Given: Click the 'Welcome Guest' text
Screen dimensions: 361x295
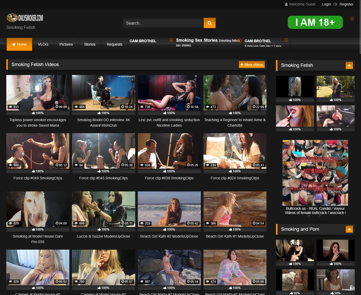Looking at the screenshot, I should point(302,4).
